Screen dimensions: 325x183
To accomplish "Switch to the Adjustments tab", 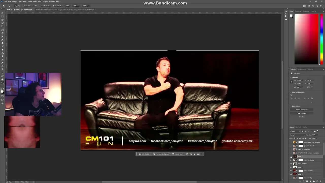I will point(302,69).
